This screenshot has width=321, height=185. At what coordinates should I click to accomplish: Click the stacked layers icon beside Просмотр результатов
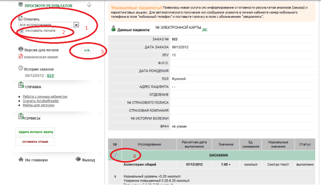click(x=20, y=4)
